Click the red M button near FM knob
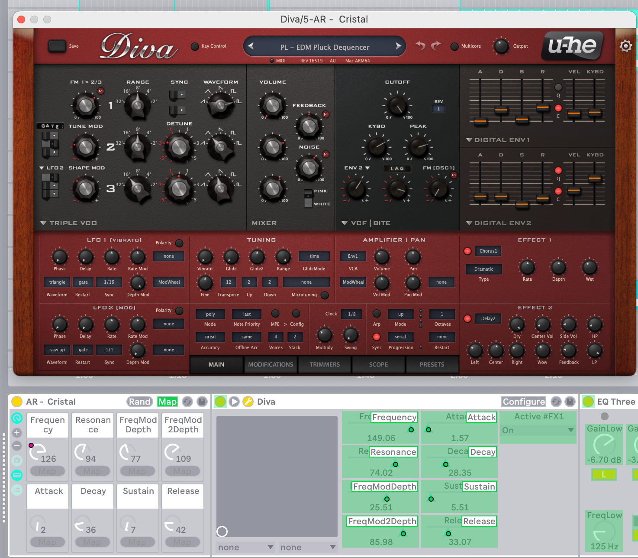This screenshot has height=558, width=638. point(101,91)
